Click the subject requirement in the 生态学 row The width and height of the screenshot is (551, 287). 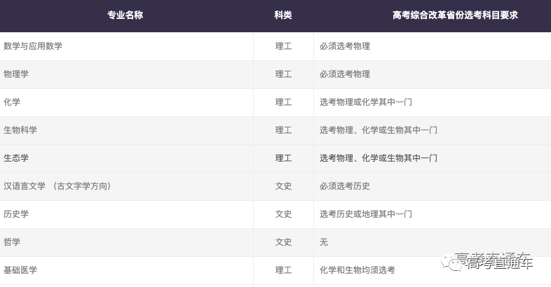(379, 158)
